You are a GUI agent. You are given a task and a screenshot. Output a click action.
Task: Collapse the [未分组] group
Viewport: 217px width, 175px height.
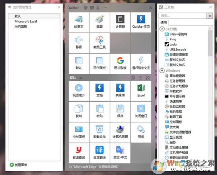[x=162, y=29]
